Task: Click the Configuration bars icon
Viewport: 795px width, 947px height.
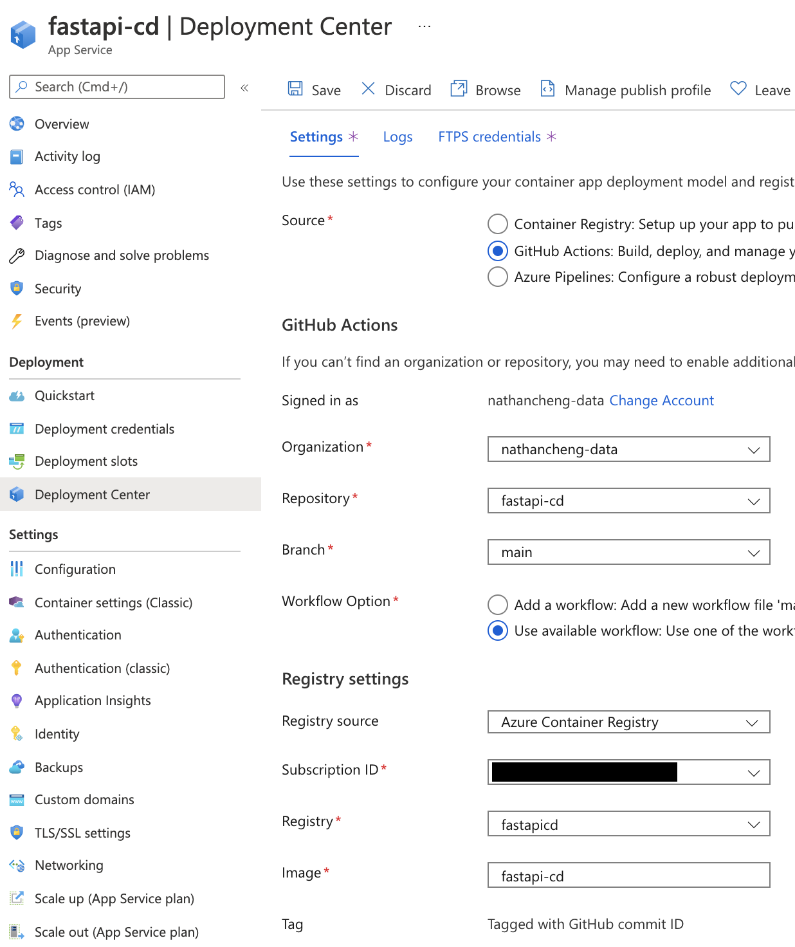Action: pyautogui.click(x=17, y=569)
